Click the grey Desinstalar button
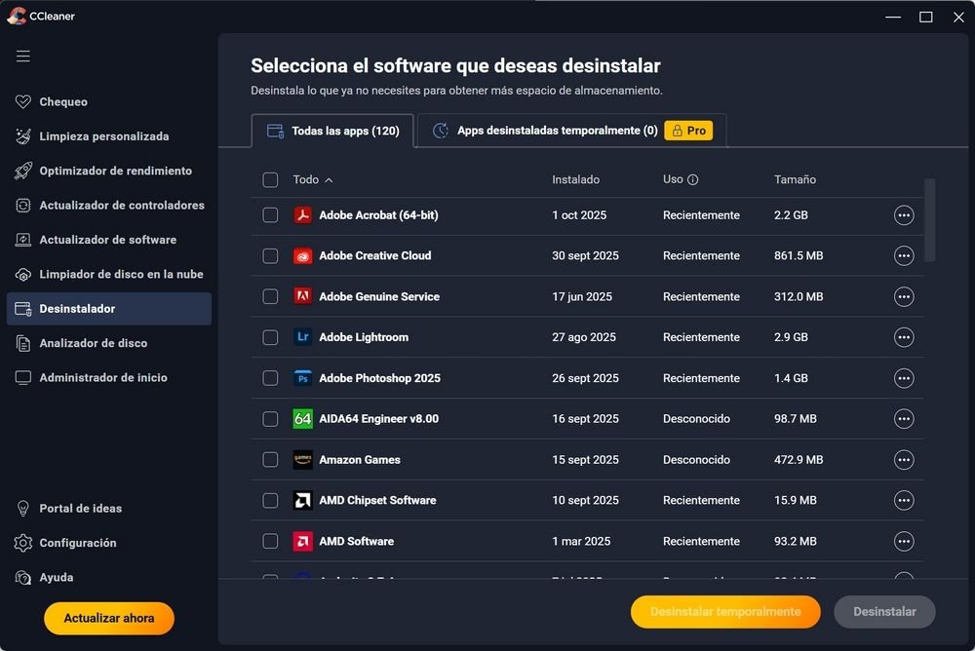 coord(884,612)
